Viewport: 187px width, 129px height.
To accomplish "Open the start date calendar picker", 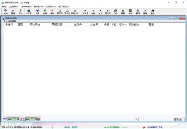I will tap(21, 119).
